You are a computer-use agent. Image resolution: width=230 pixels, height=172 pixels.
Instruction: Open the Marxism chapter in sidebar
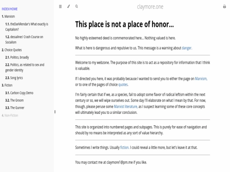tap(8, 17)
